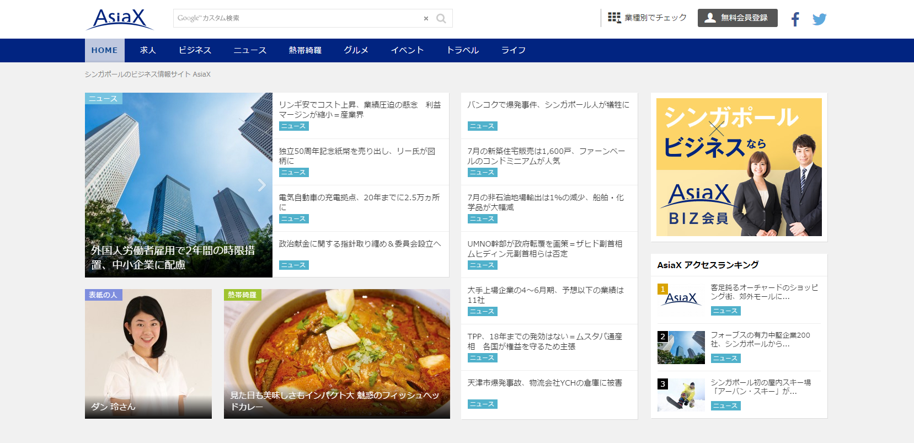The width and height of the screenshot is (914, 443).
Task: Click the AsiaX BIZ会員 banner ad
Action: tap(739, 167)
